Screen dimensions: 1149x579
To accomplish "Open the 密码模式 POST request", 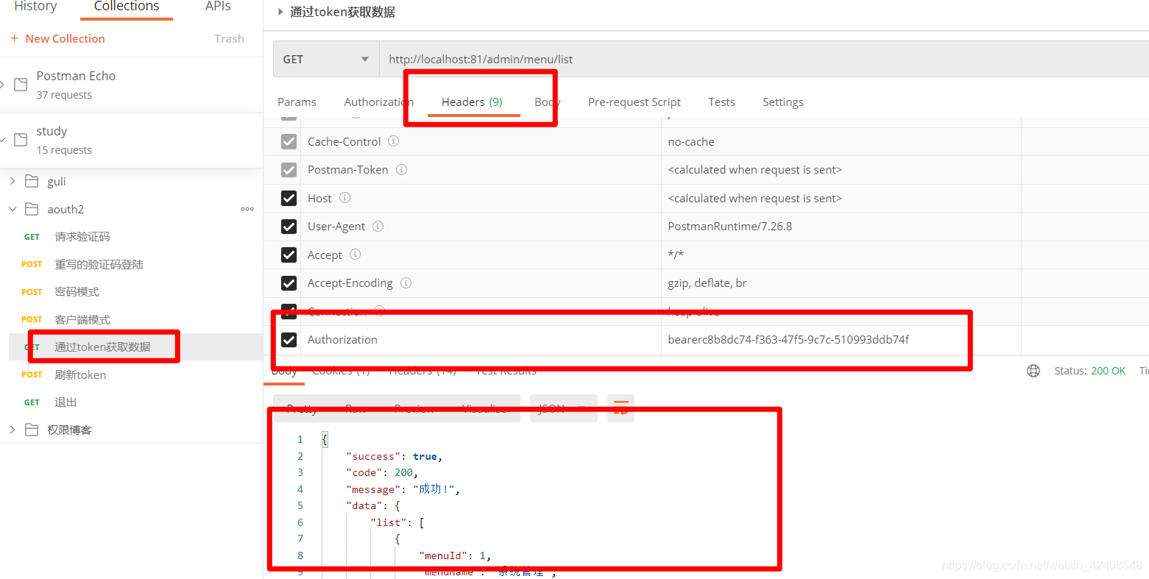I will (x=77, y=292).
